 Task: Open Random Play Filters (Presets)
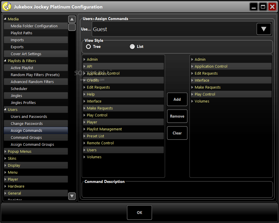[36, 75]
